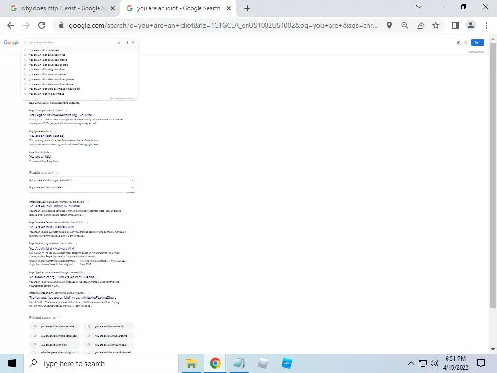Screen dimensions: 497x373
Task: Click the blue Sign in button
Action: [x=478, y=43]
